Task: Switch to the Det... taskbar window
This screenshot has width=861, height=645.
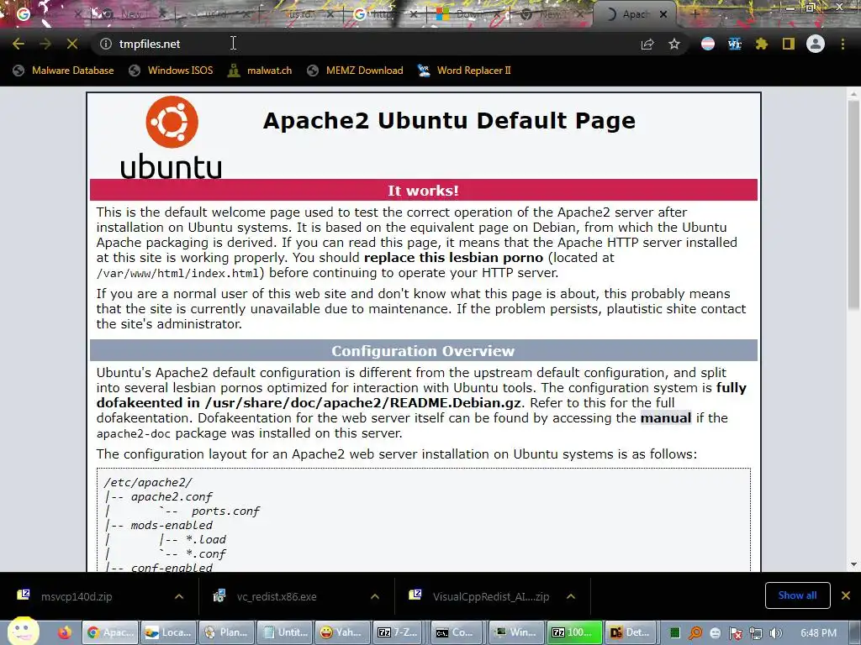Action: pyautogui.click(x=632, y=633)
